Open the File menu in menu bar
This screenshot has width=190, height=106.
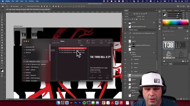[x=13, y=1]
